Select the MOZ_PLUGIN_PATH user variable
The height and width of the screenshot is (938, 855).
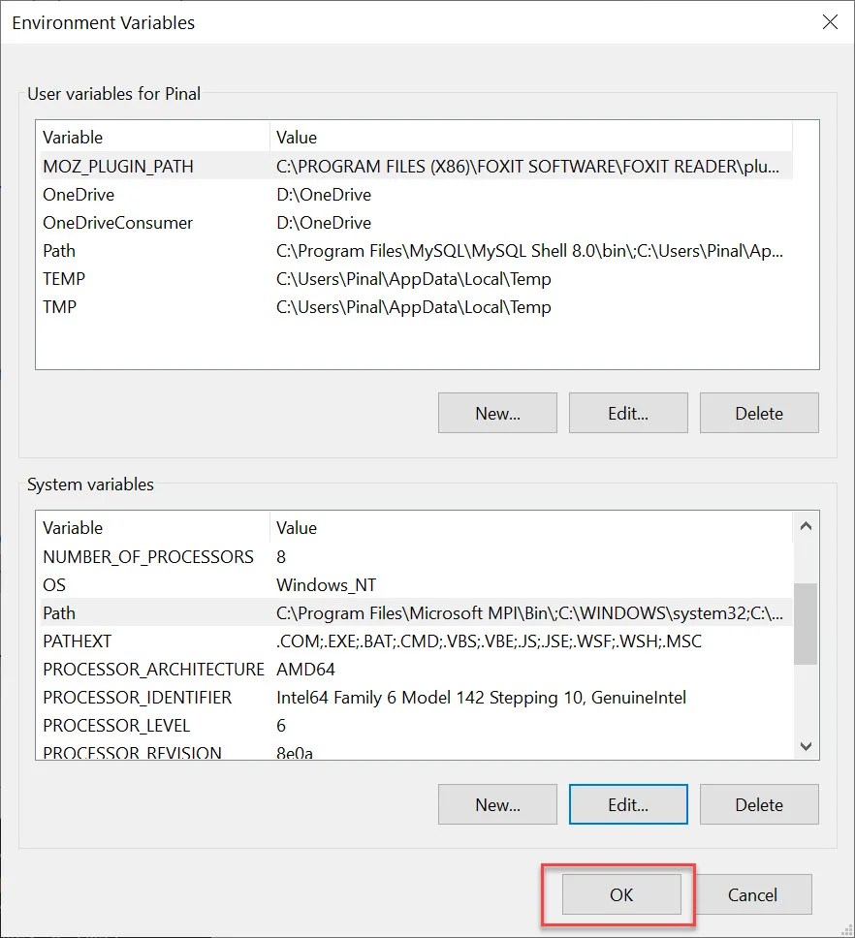[x=117, y=166]
